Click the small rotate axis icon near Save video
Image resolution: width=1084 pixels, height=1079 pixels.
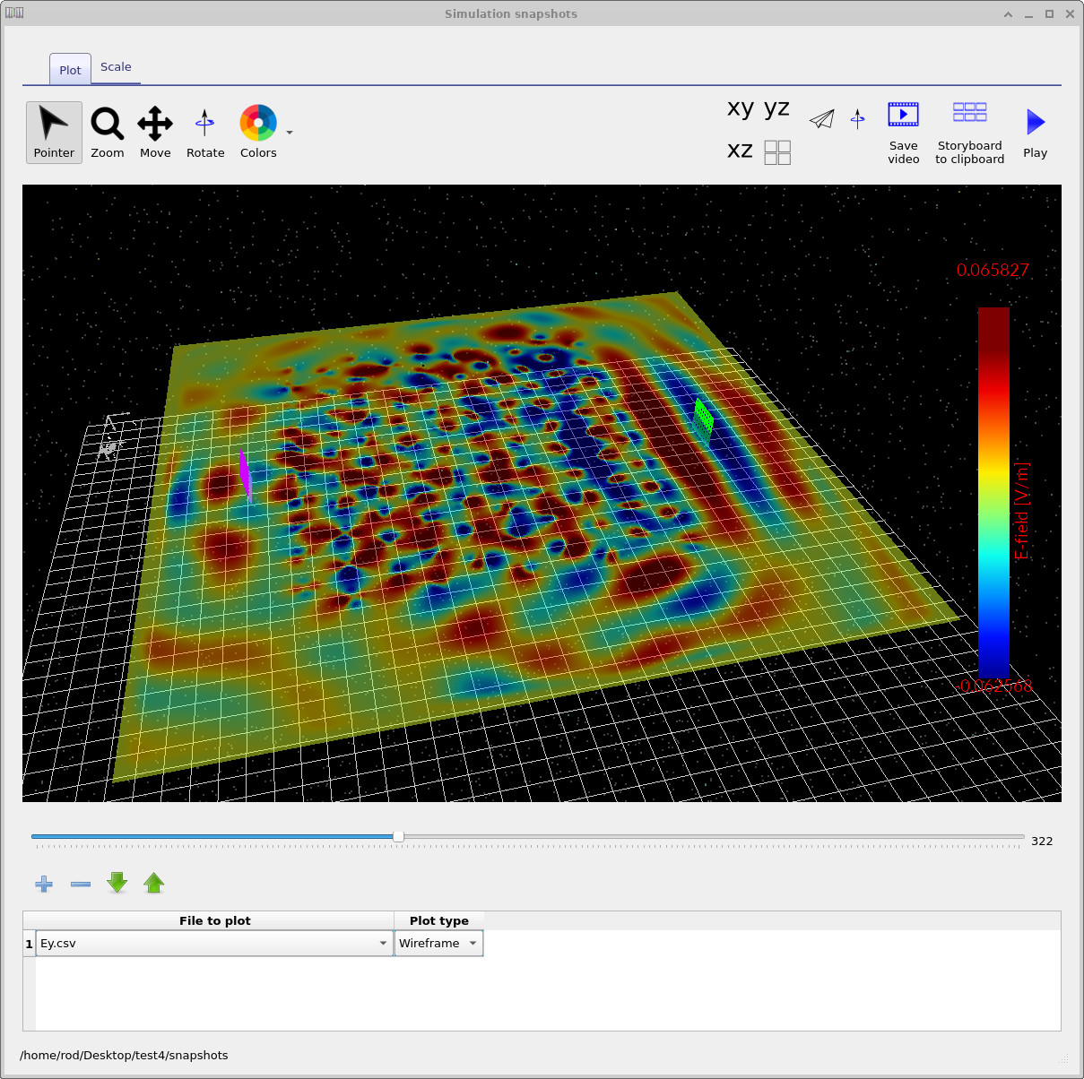[858, 119]
